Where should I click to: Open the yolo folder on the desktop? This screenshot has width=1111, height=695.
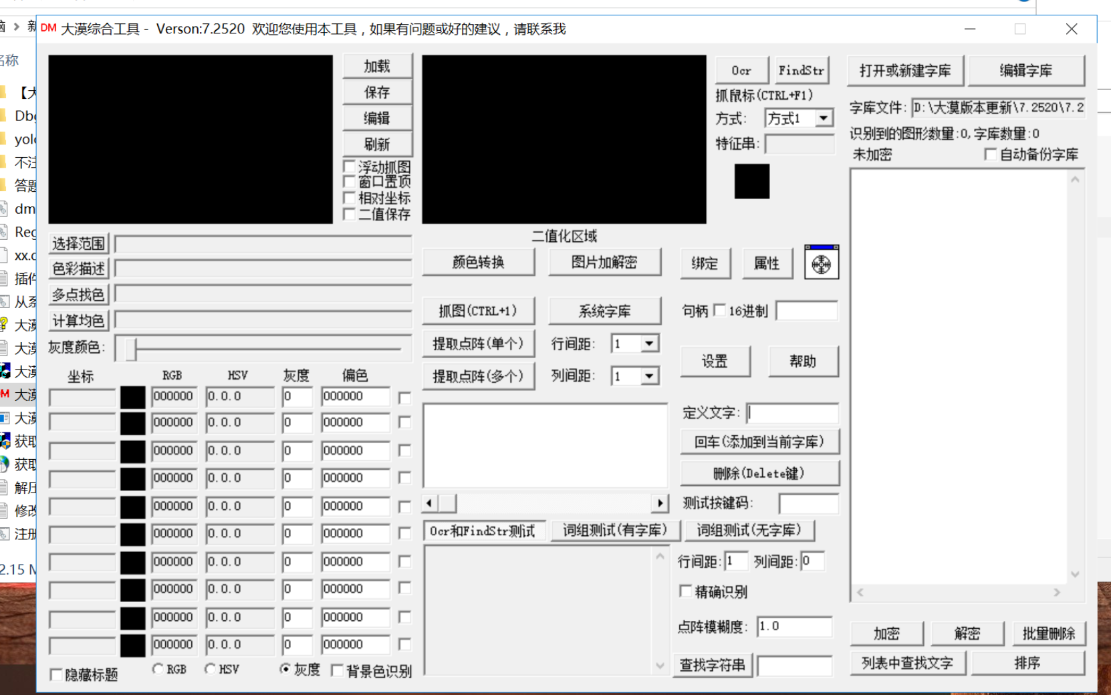point(20,139)
